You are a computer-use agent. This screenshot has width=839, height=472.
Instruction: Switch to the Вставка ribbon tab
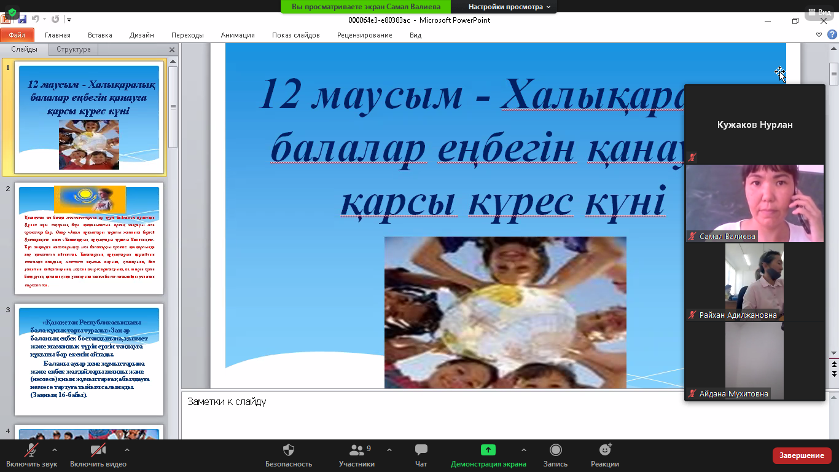point(100,35)
